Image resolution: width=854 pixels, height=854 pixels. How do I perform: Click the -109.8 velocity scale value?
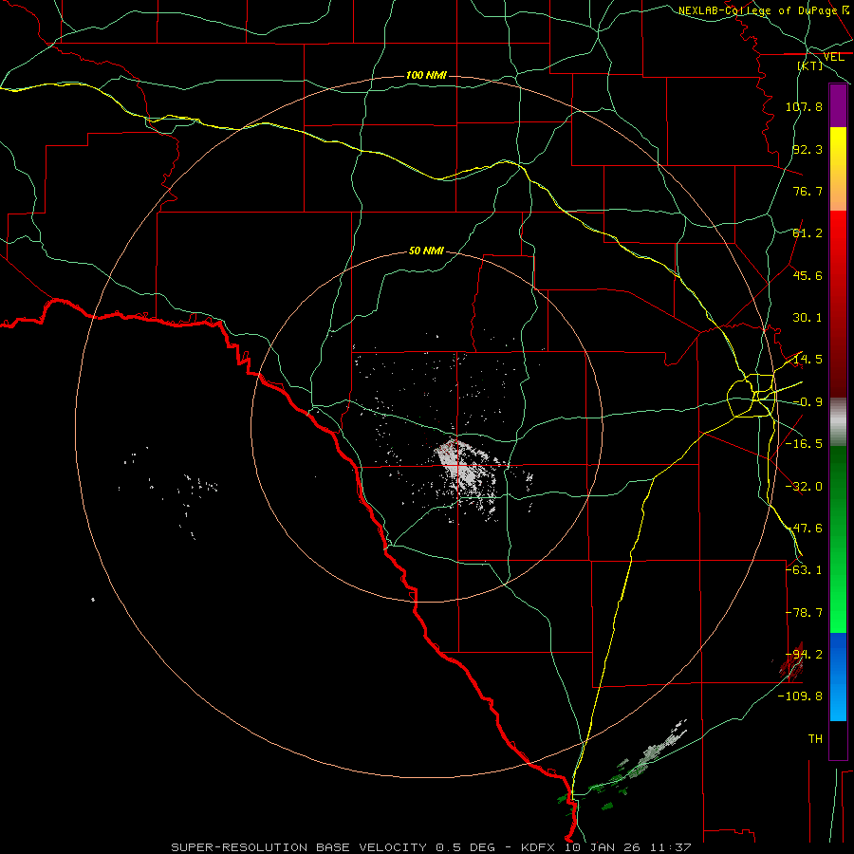[x=800, y=696]
